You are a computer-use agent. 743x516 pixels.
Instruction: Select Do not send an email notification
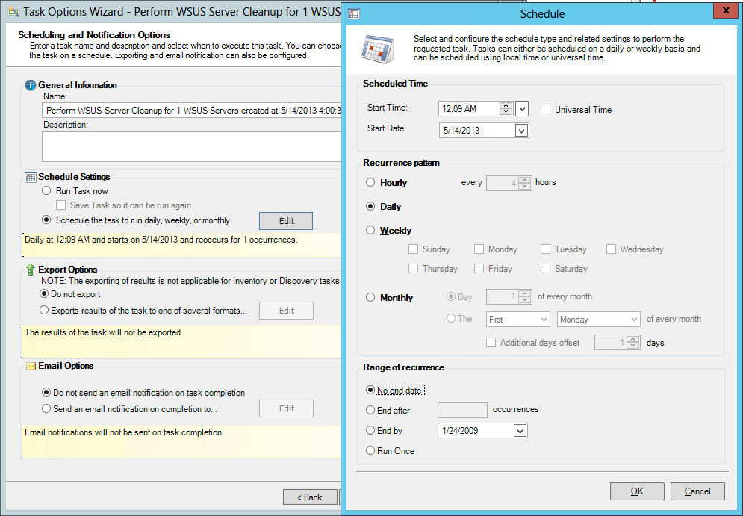[x=46, y=392]
